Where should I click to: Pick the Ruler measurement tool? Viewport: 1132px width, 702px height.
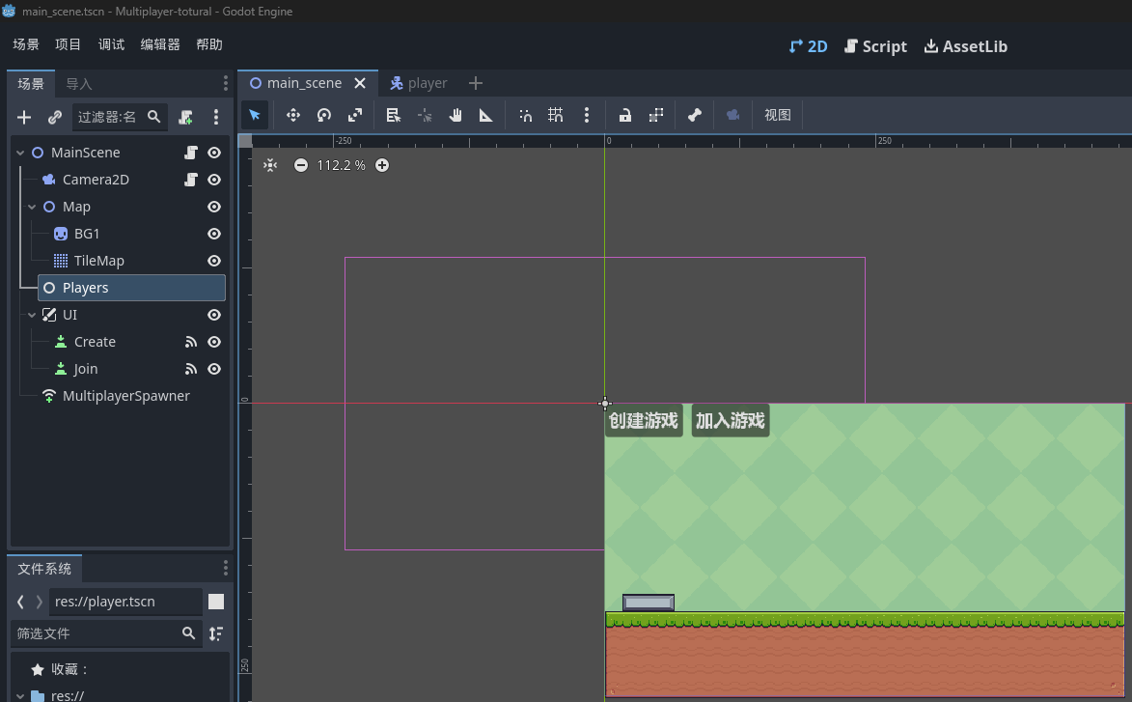click(x=486, y=115)
